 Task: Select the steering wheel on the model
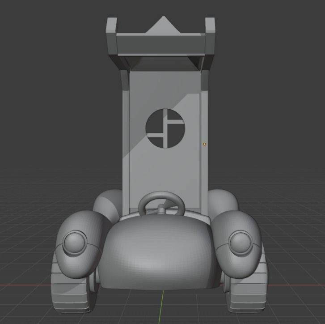pos(162,204)
